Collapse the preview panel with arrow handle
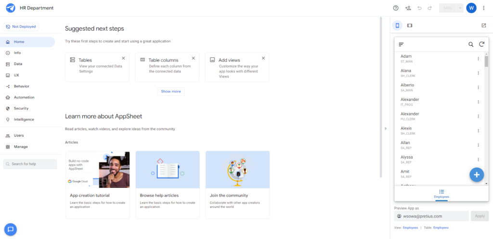Screen dimensions: 493x239 coord(386,128)
